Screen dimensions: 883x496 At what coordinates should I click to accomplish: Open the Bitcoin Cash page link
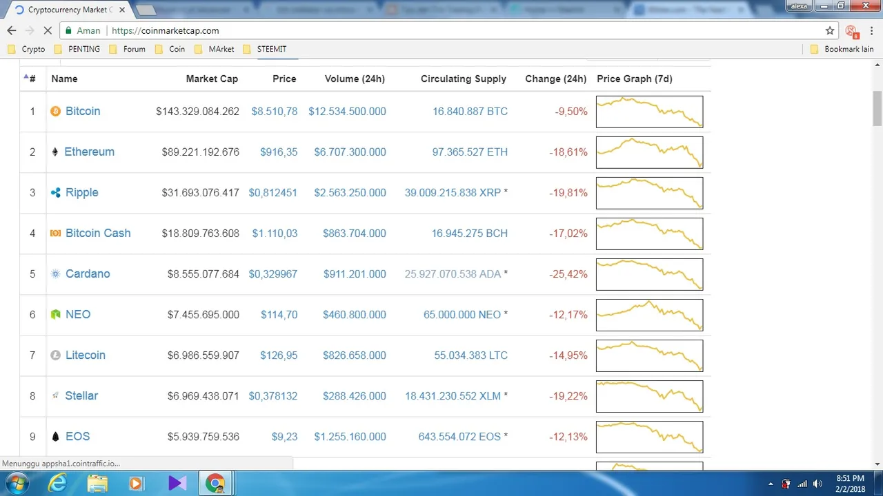pos(98,233)
